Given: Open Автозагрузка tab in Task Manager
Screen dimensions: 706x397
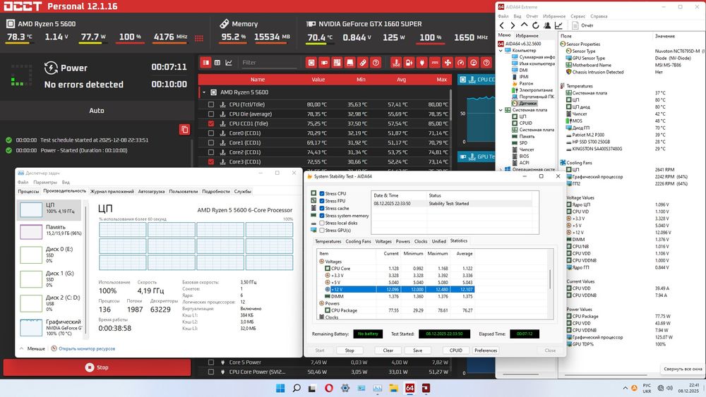Looking at the screenshot, I should pos(151,192).
